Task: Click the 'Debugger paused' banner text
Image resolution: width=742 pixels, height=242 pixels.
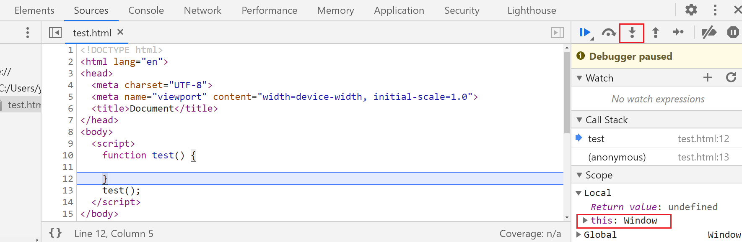Action: [x=630, y=56]
